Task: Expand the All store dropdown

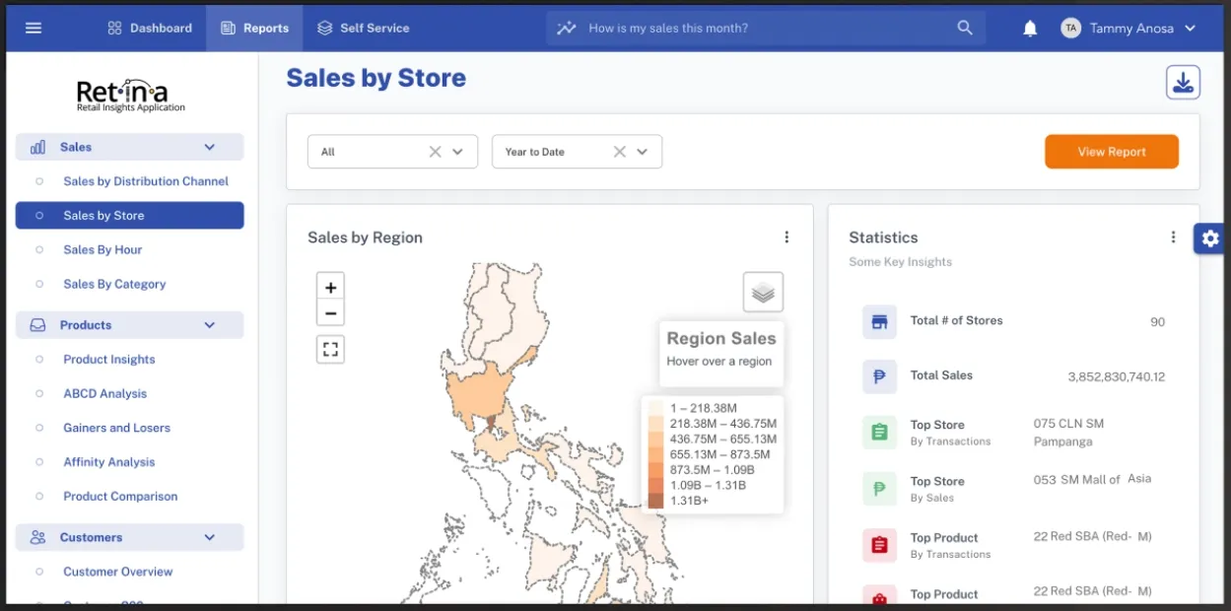Action: coord(458,152)
